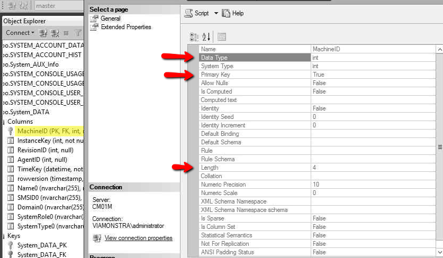Select the Extended Properties page

pyautogui.click(x=125, y=27)
